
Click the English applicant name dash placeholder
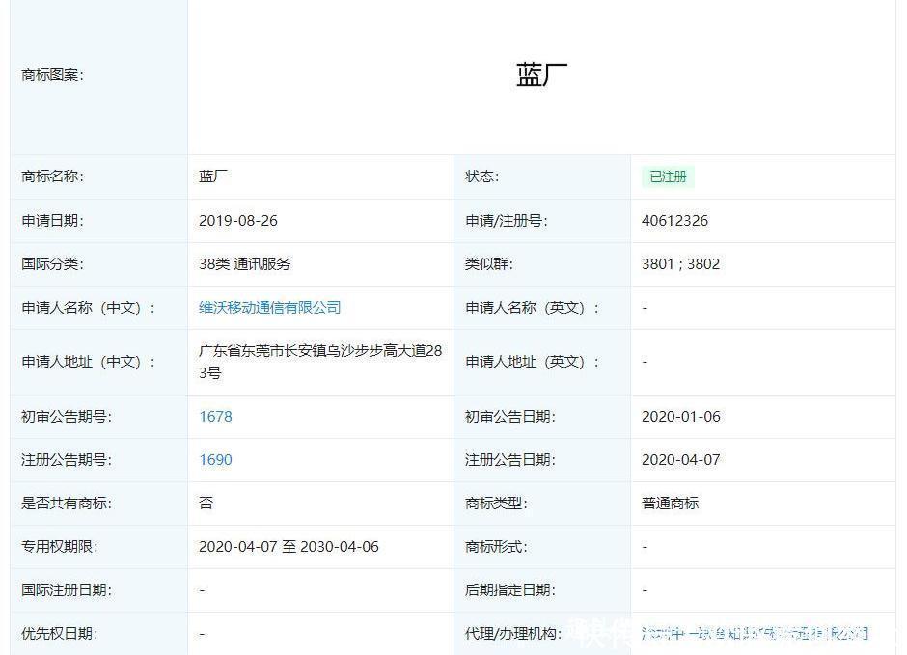tap(645, 307)
